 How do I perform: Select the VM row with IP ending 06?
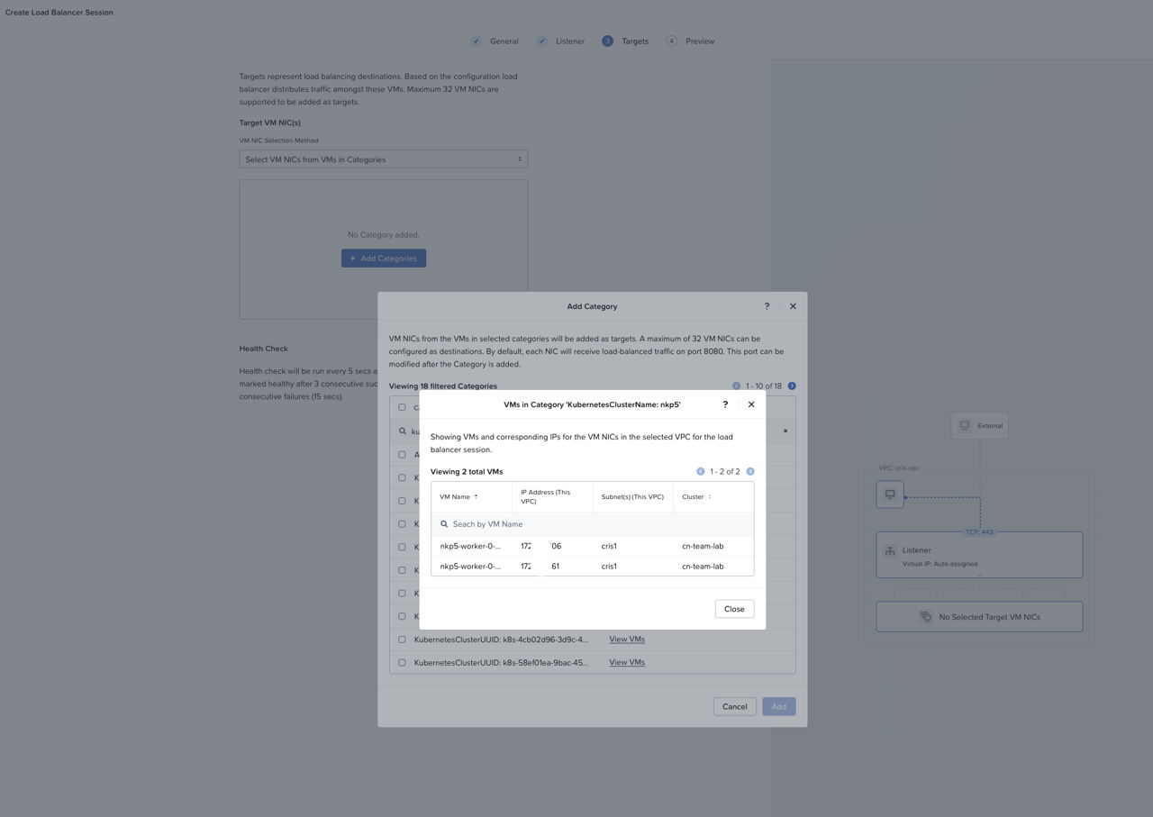click(593, 546)
